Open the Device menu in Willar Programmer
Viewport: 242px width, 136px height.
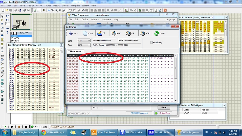coord(85,20)
